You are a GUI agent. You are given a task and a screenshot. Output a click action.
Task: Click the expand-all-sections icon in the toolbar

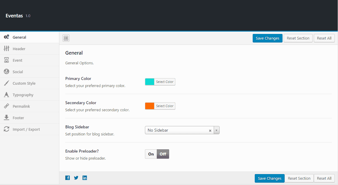tap(66, 38)
